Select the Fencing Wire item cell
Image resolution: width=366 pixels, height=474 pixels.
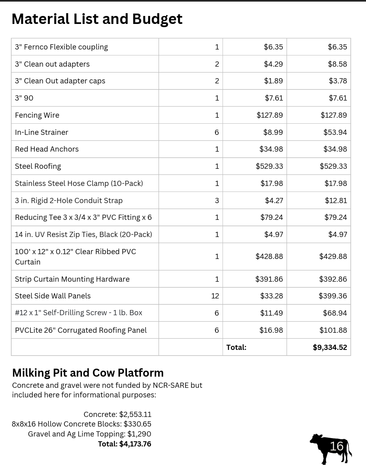tap(37, 115)
